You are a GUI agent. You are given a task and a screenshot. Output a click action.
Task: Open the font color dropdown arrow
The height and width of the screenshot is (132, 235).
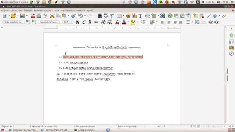[129, 22]
